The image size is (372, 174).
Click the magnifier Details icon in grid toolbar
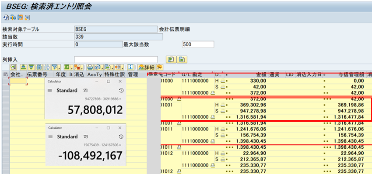point(13,67)
